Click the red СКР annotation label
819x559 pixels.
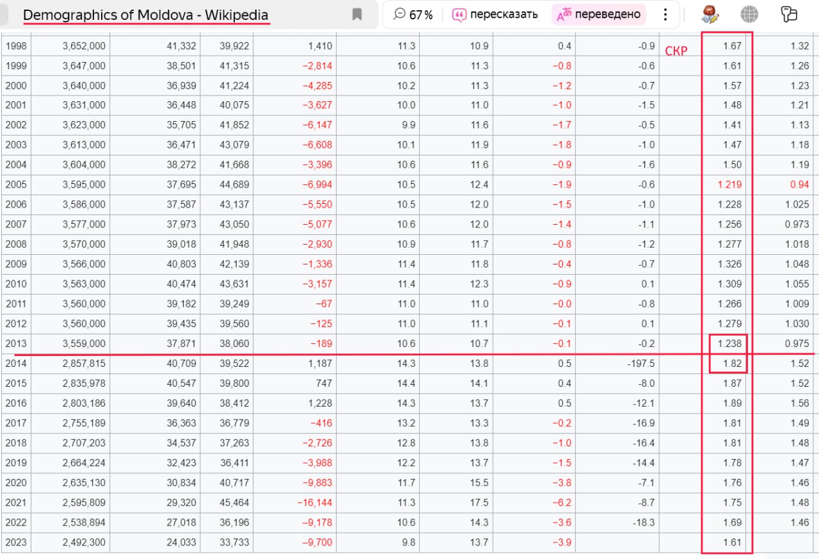pos(676,51)
